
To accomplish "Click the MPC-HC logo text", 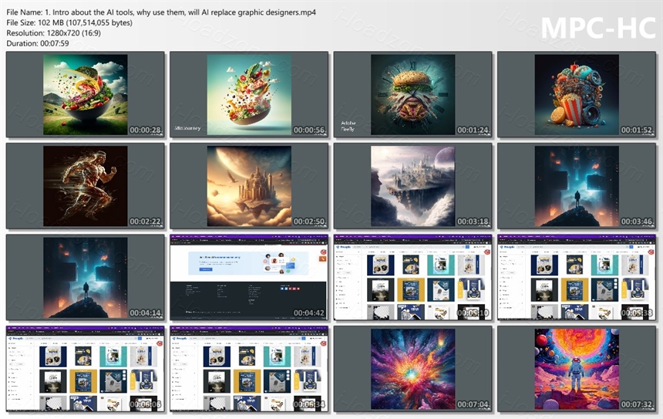I will 598,28.
